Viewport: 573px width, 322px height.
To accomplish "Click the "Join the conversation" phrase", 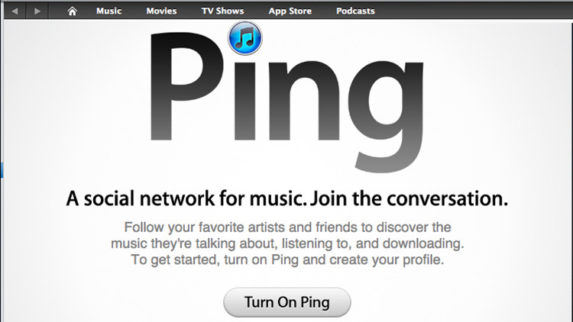I will [x=410, y=198].
